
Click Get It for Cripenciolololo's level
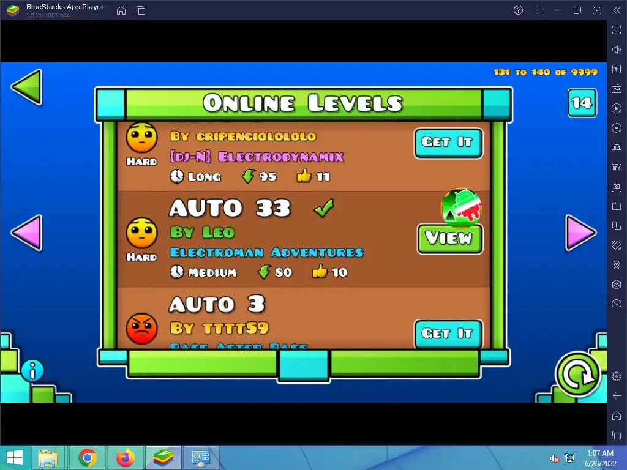click(448, 143)
